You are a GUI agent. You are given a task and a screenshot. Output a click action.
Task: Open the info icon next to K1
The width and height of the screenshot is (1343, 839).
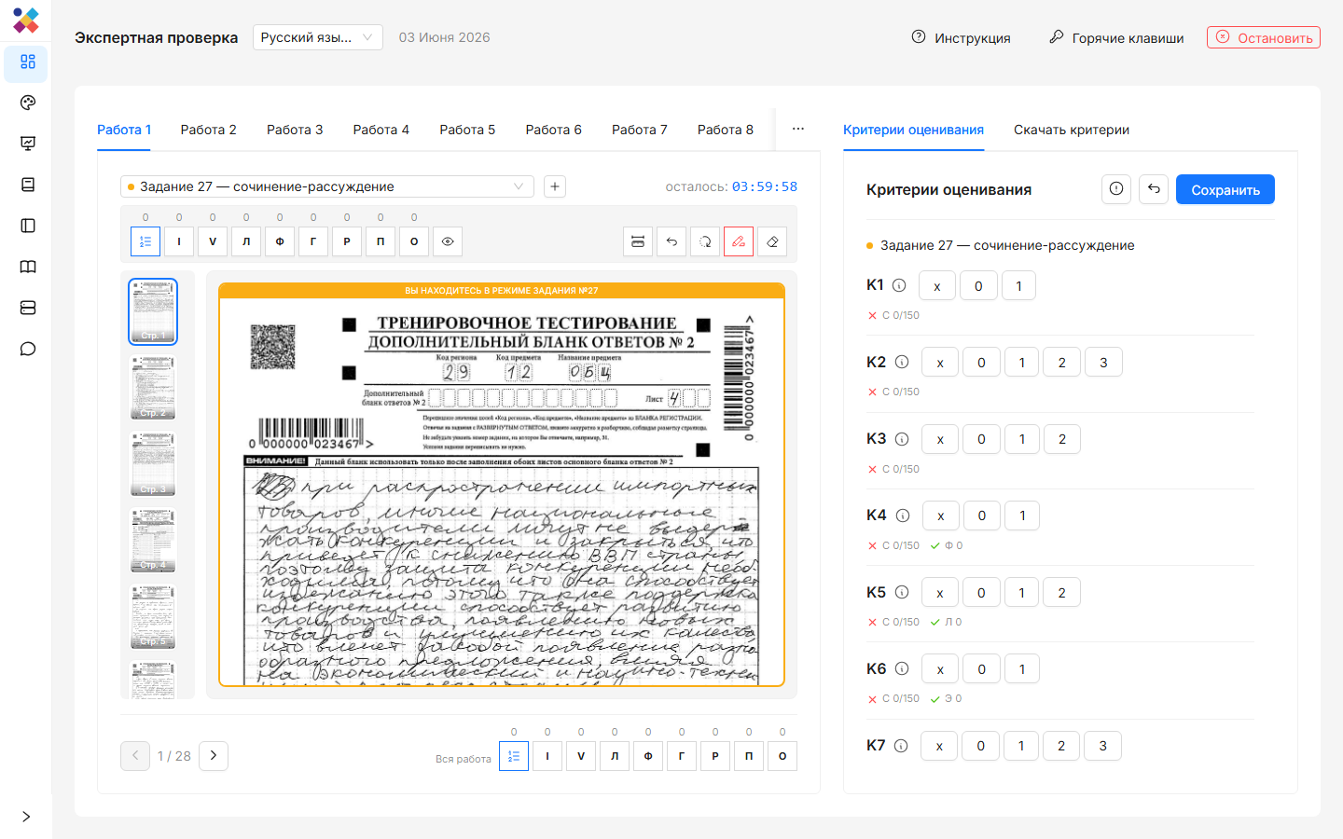pos(899,285)
